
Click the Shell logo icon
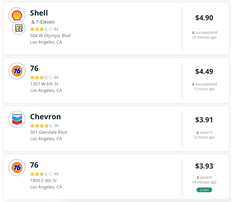[x=17, y=16]
